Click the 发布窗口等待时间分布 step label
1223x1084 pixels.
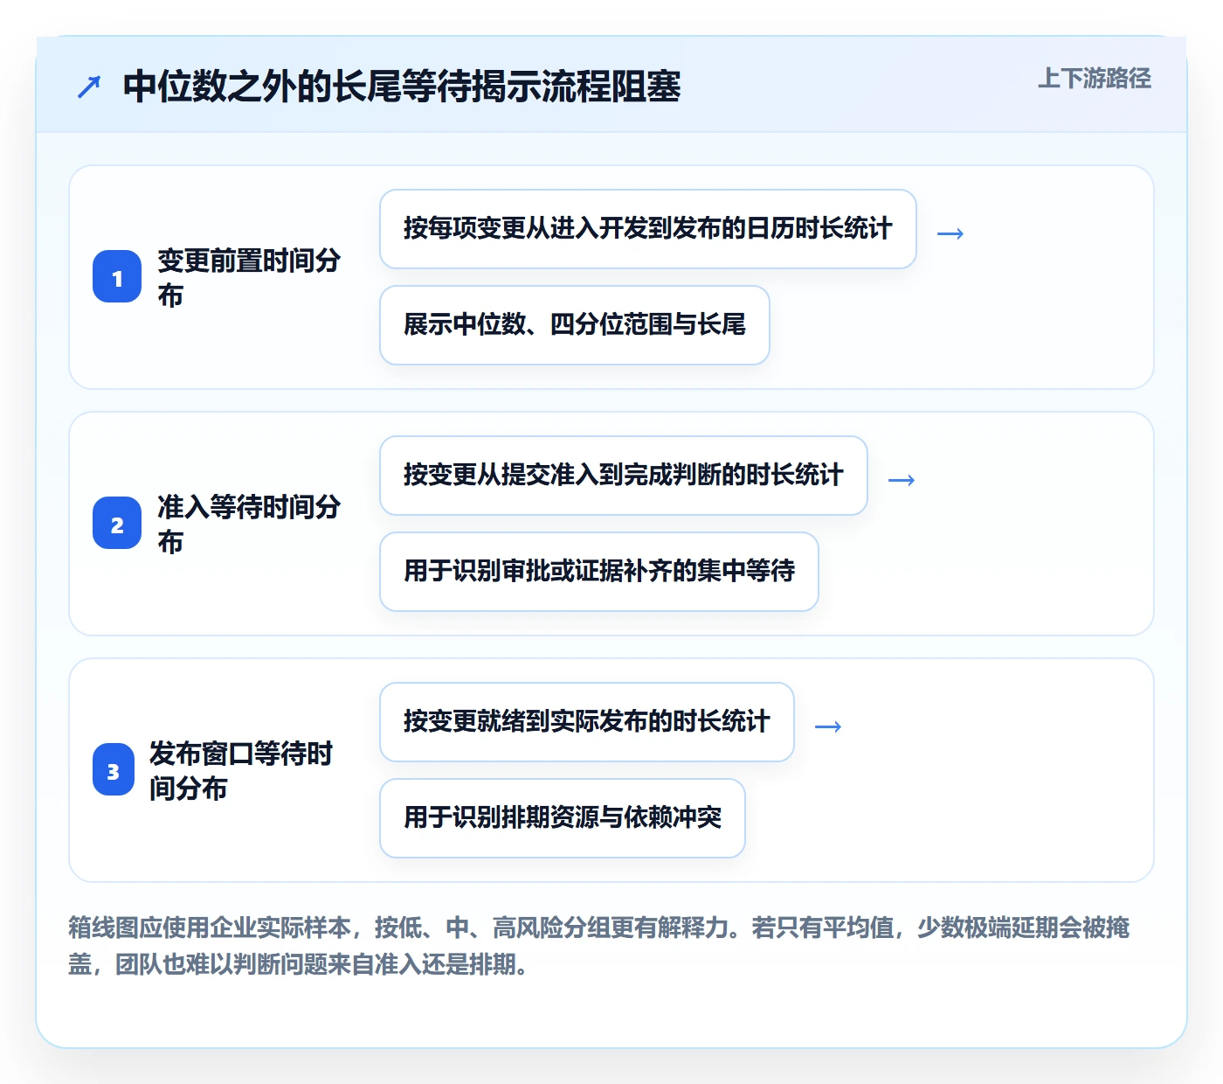click(x=241, y=770)
